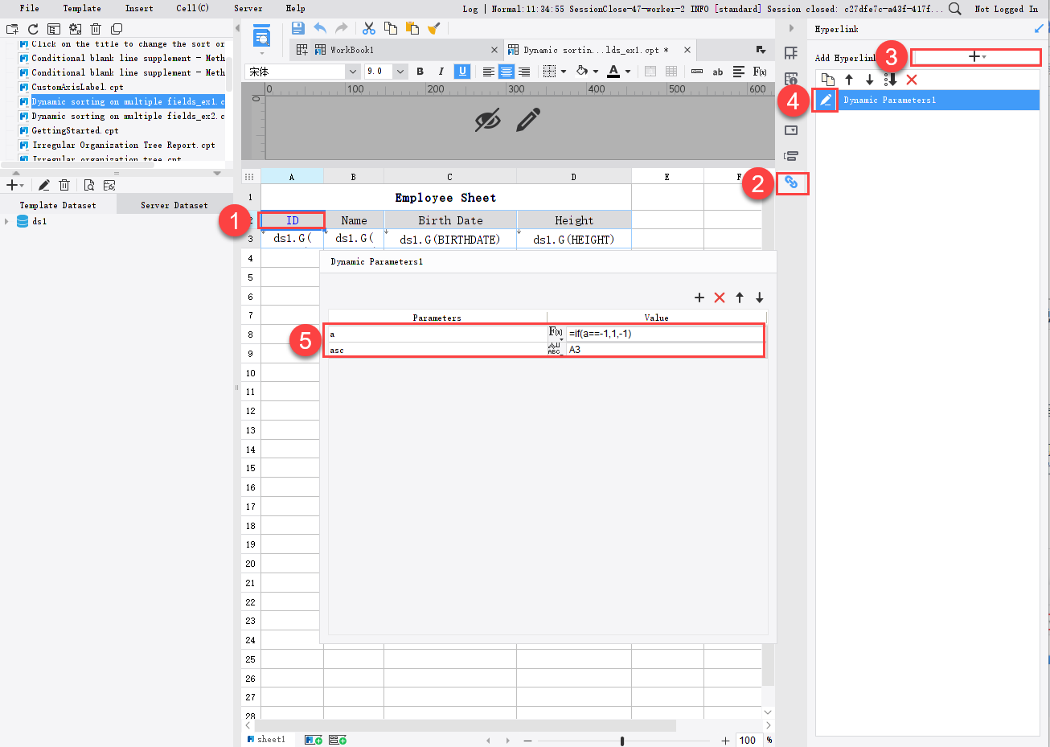Open the search magnifier in the top bar
The width and height of the screenshot is (1050, 747).
click(955, 9)
